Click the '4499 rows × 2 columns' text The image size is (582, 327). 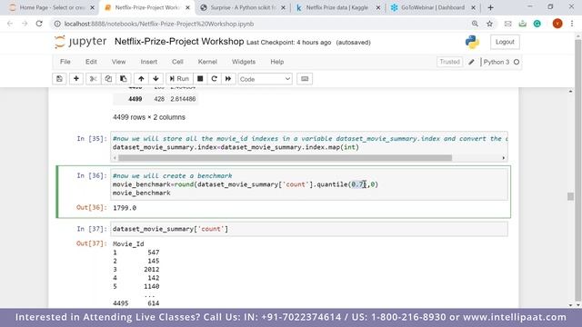click(149, 117)
